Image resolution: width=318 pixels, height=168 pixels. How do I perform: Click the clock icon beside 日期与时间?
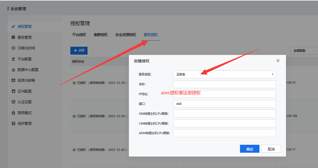[13, 48]
